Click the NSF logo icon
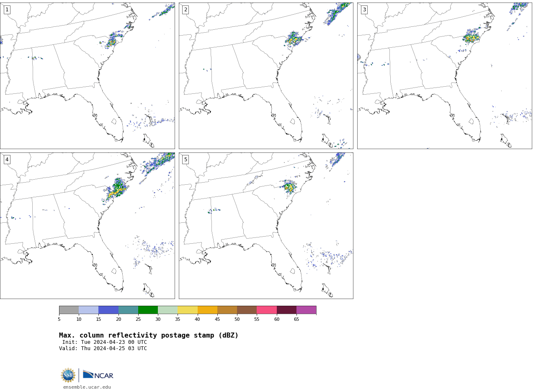 [x=68, y=375]
